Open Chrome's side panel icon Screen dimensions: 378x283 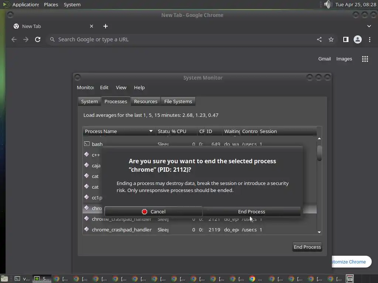click(346, 39)
